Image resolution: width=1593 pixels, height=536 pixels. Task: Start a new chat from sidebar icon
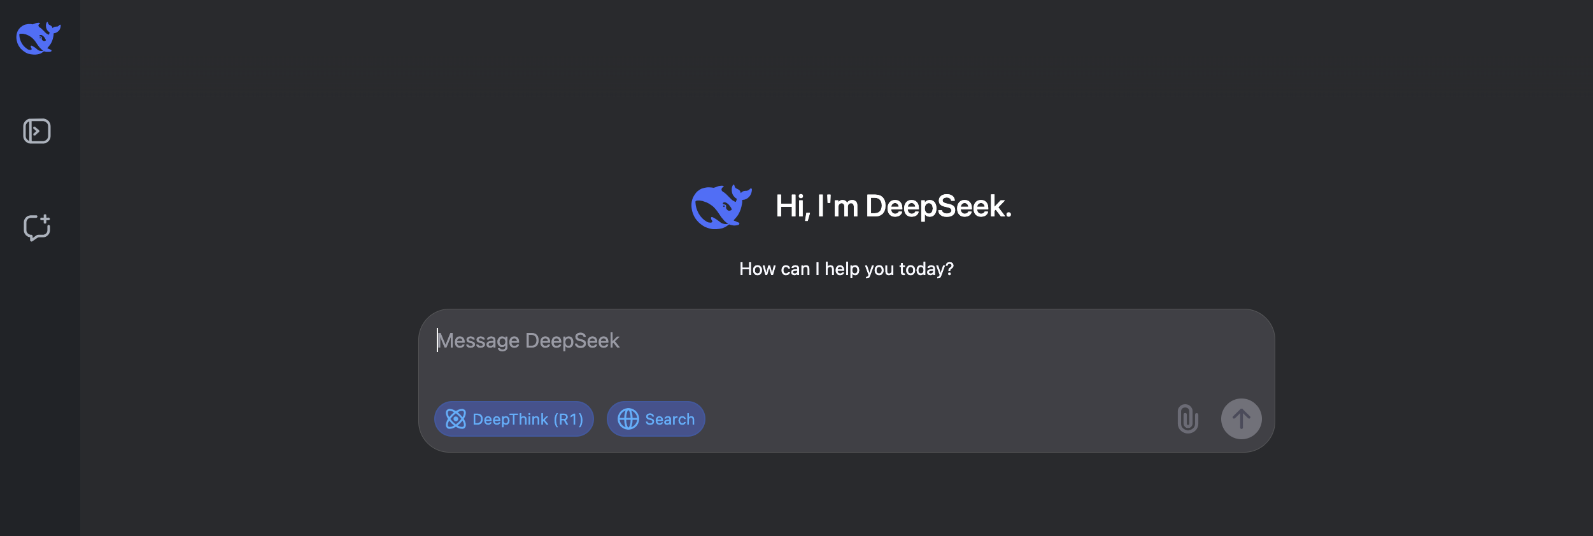[37, 227]
